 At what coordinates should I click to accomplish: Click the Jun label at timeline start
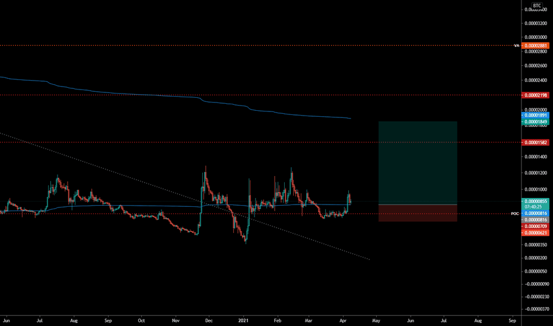[x=6, y=321]
